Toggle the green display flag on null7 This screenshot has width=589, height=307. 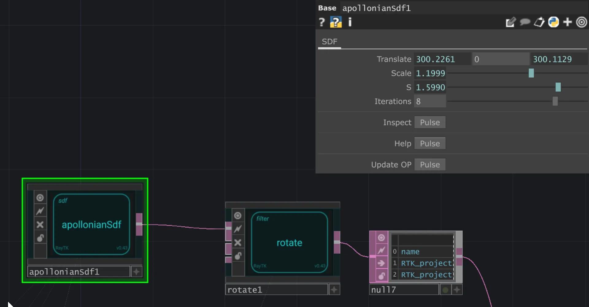[445, 290]
